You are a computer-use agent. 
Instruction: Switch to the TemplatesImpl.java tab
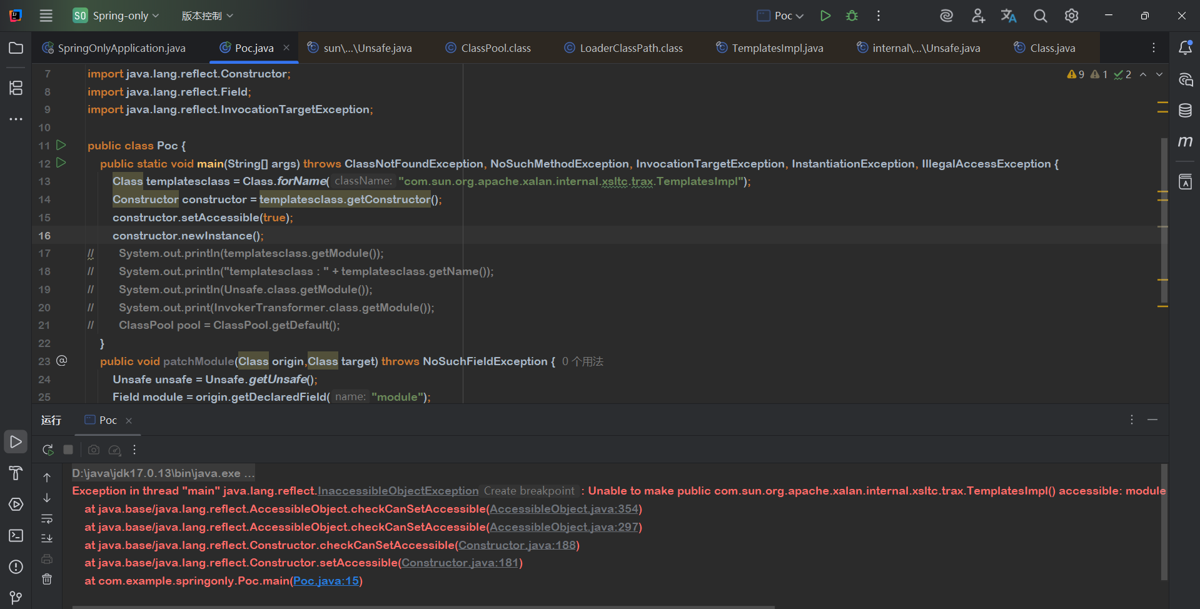click(777, 48)
